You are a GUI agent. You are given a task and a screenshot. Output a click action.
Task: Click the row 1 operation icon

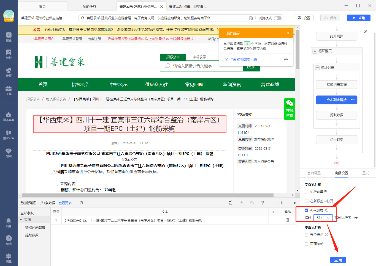point(288,220)
